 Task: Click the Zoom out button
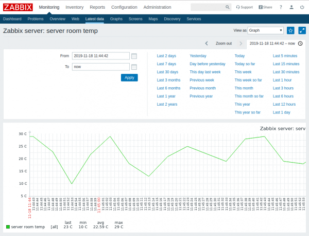coord(224,44)
